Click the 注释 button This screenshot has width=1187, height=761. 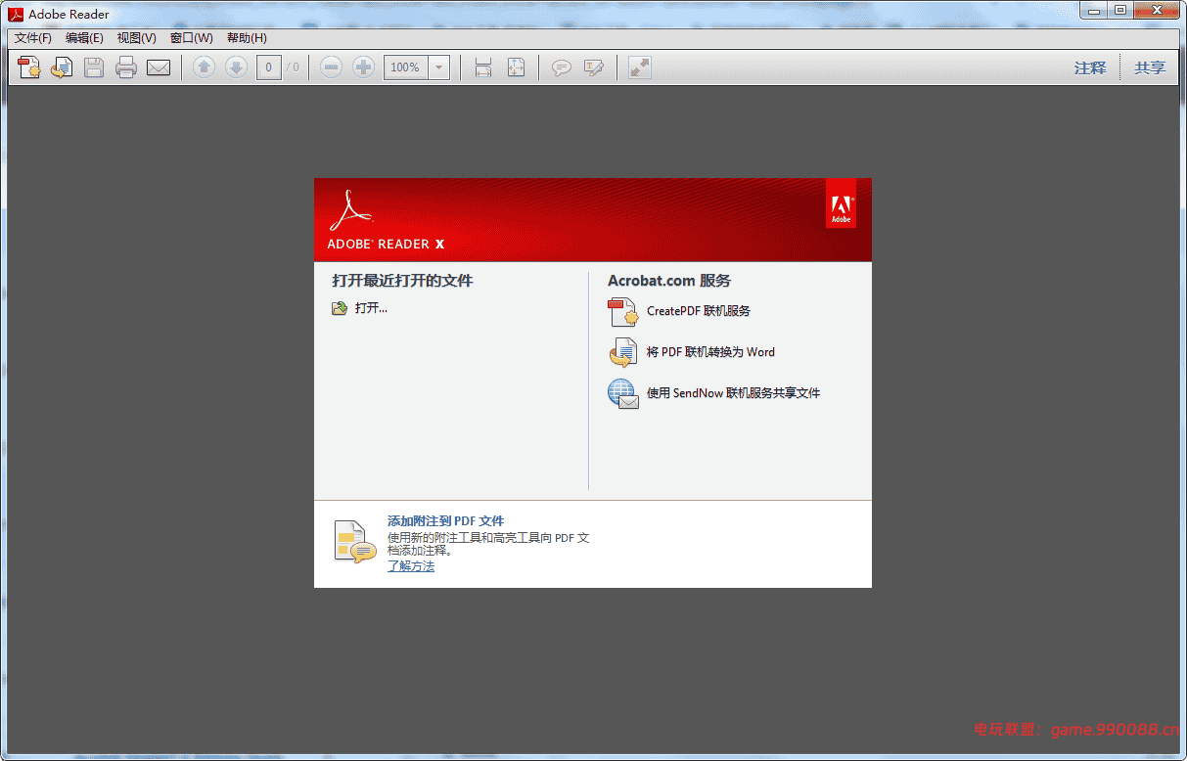(x=1089, y=67)
